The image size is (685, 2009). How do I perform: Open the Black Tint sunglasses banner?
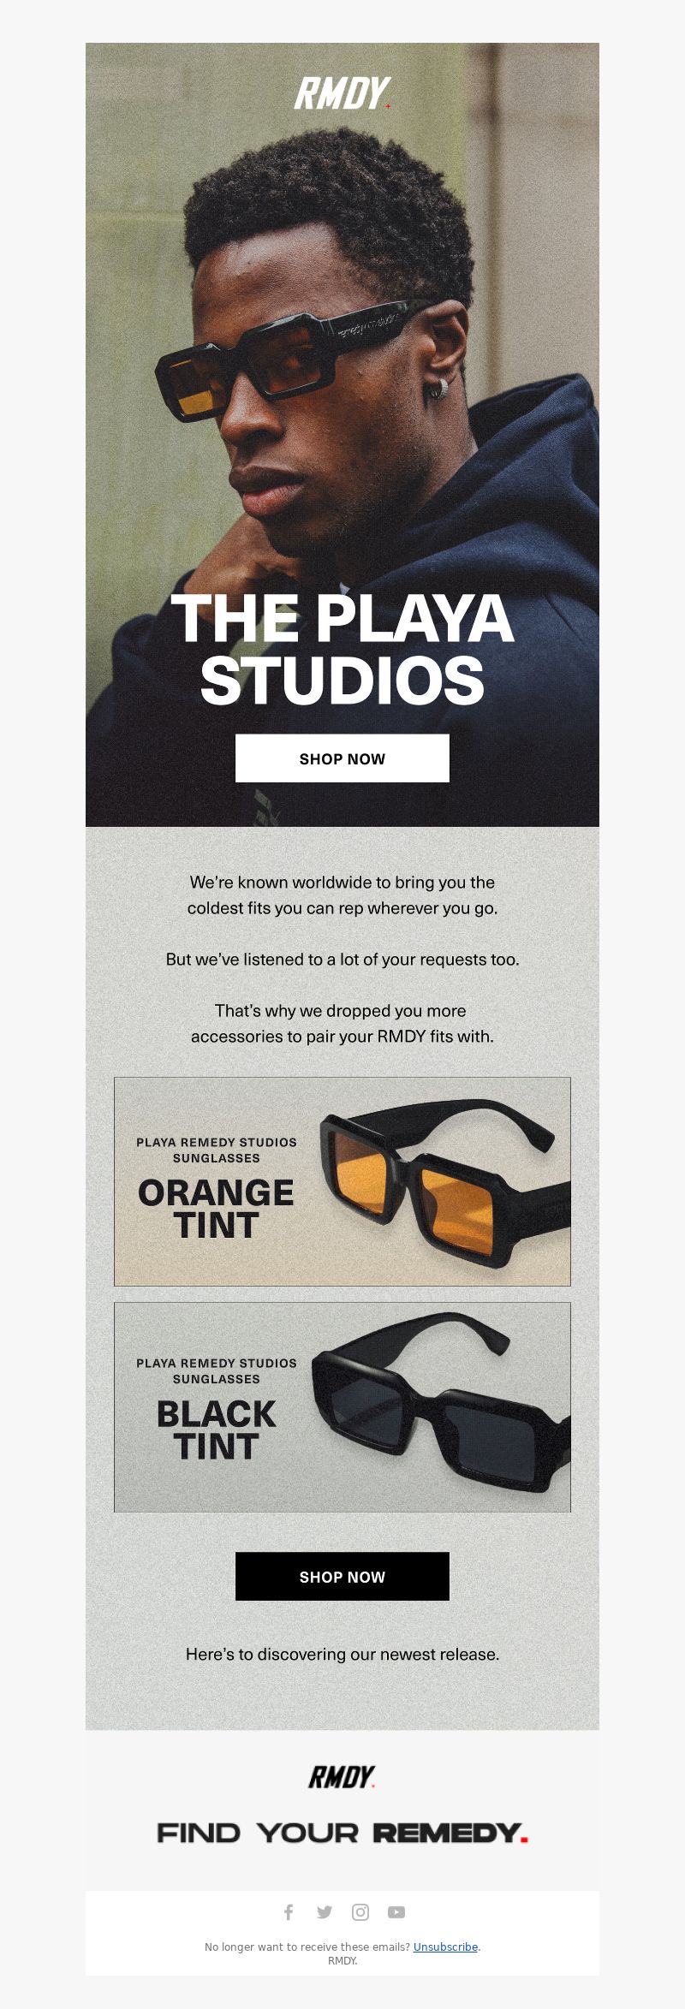342,1407
